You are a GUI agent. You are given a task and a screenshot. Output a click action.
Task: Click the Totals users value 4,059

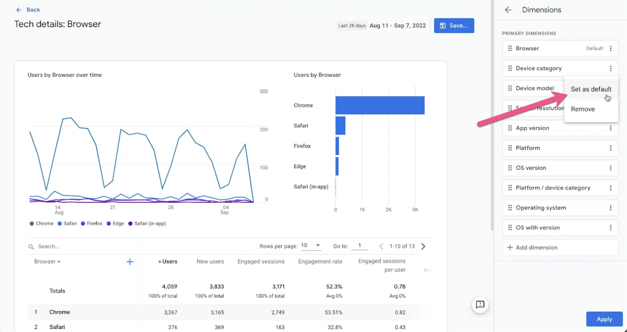tap(170, 287)
